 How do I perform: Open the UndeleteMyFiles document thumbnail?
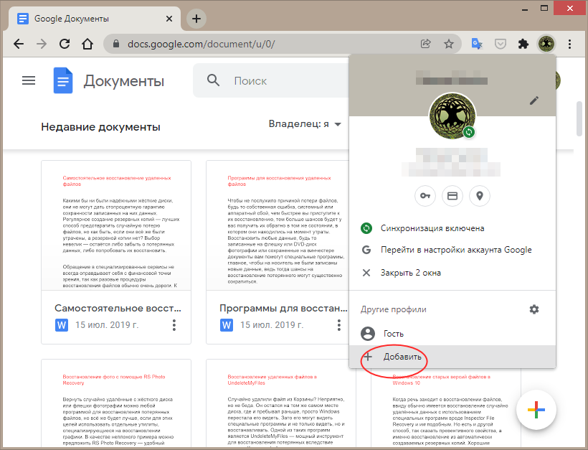point(281,404)
